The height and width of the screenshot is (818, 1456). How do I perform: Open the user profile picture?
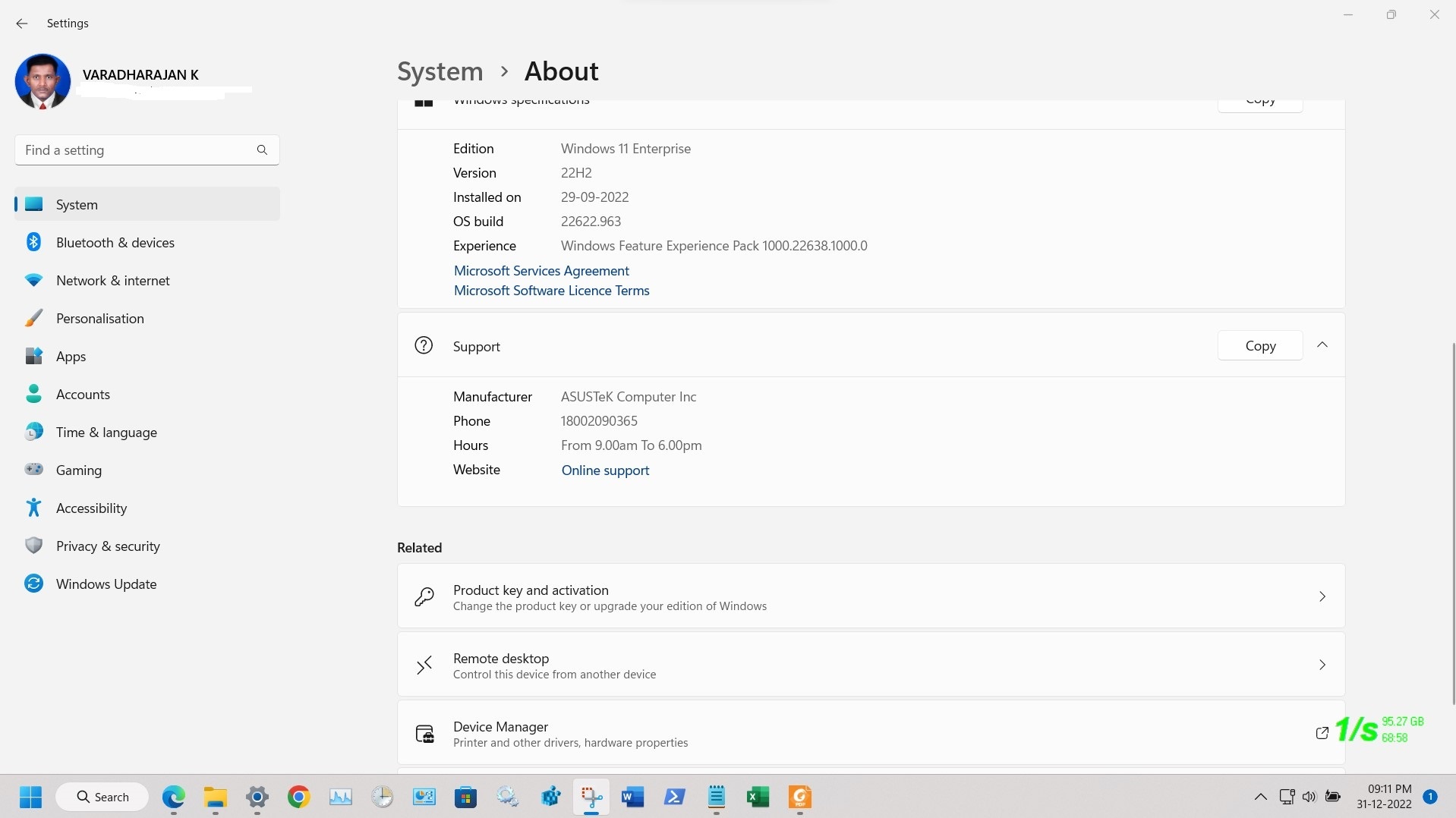tap(43, 81)
